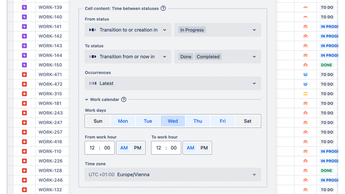Open issue WORK-243
The height and width of the screenshot is (194, 345).
point(50,113)
